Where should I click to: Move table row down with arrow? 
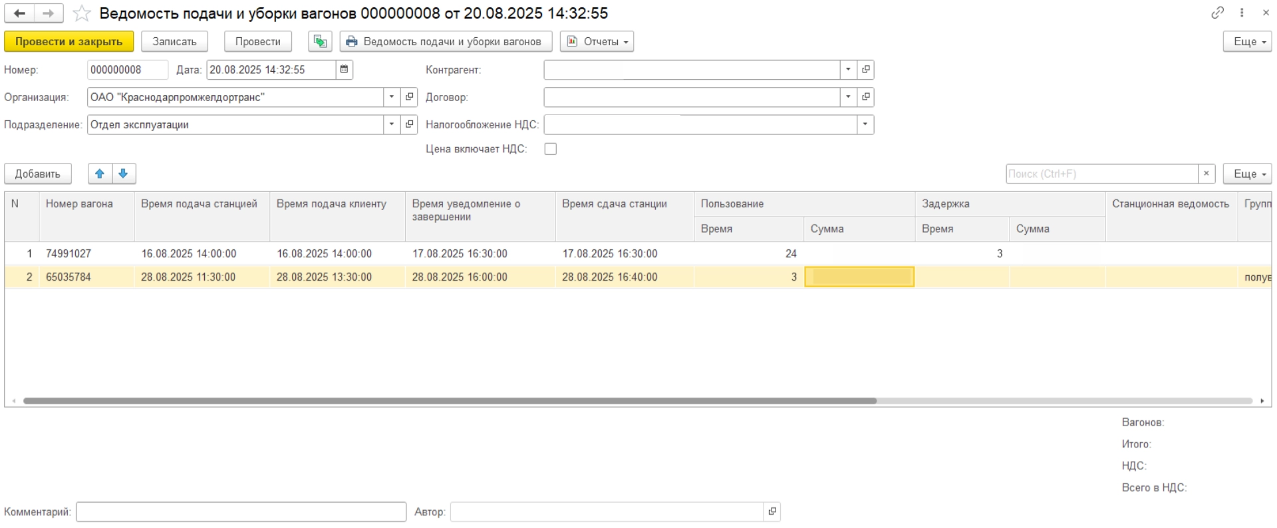coord(124,174)
